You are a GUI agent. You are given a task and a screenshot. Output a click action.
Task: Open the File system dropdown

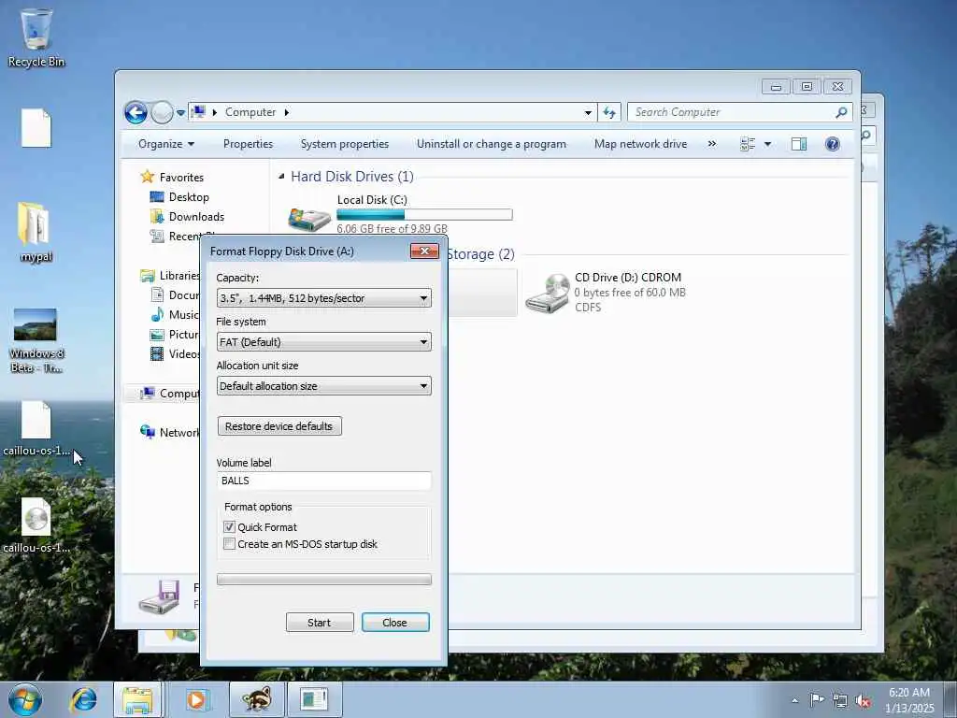pyautogui.click(x=323, y=342)
